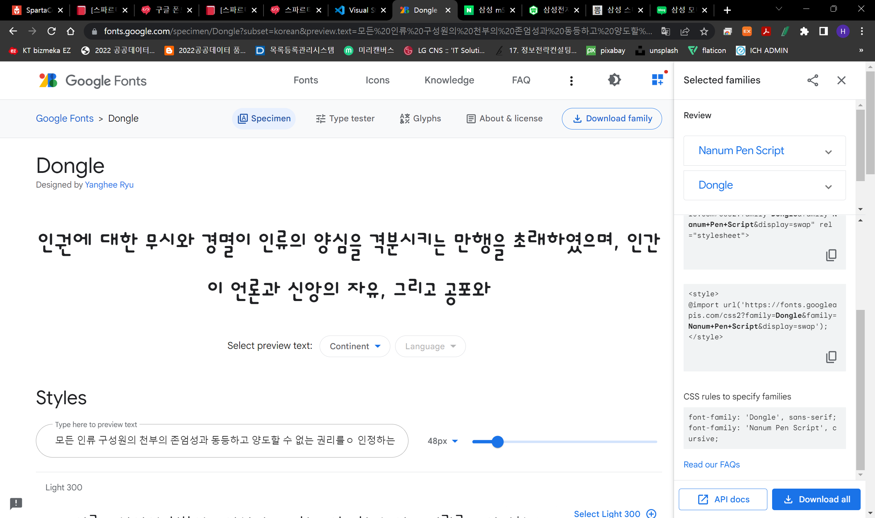Switch to the Type tester tab
Screen dimensions: 875x518
(345, 119)
